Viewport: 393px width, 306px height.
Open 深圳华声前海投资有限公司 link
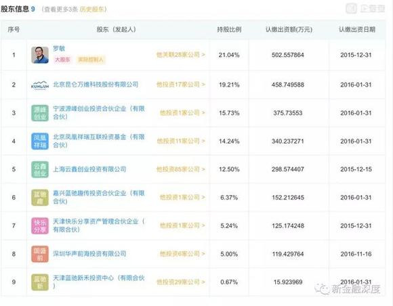[89, 254]
